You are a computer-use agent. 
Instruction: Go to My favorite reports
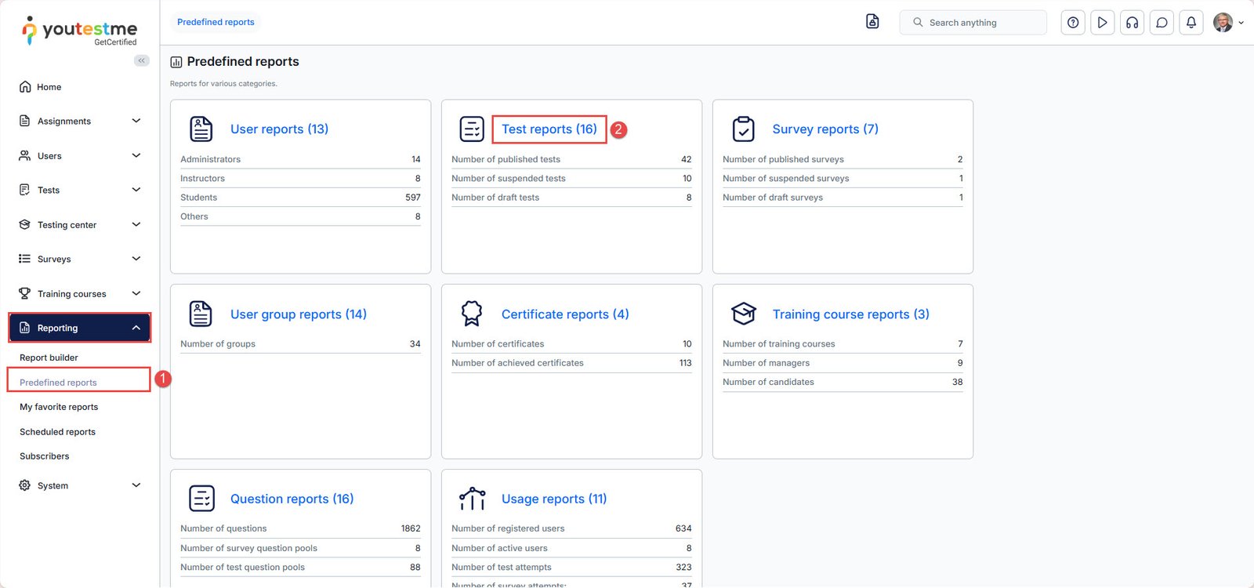[x=59, y=407]
